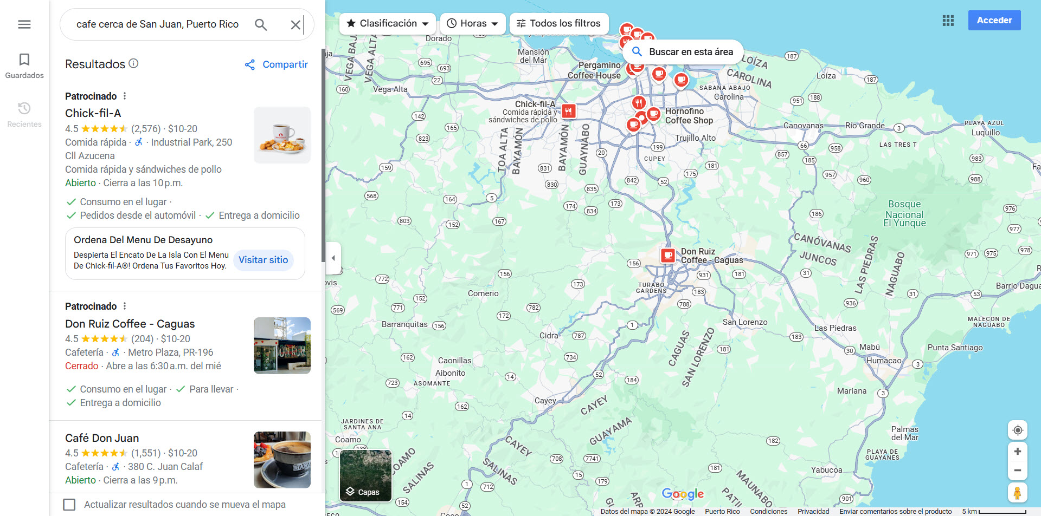Click the Street View pegman
1041x516 pixels.
[x=1018, y=493]
